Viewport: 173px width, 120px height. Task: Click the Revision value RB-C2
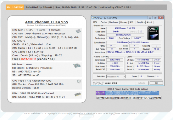coord(156,49)
